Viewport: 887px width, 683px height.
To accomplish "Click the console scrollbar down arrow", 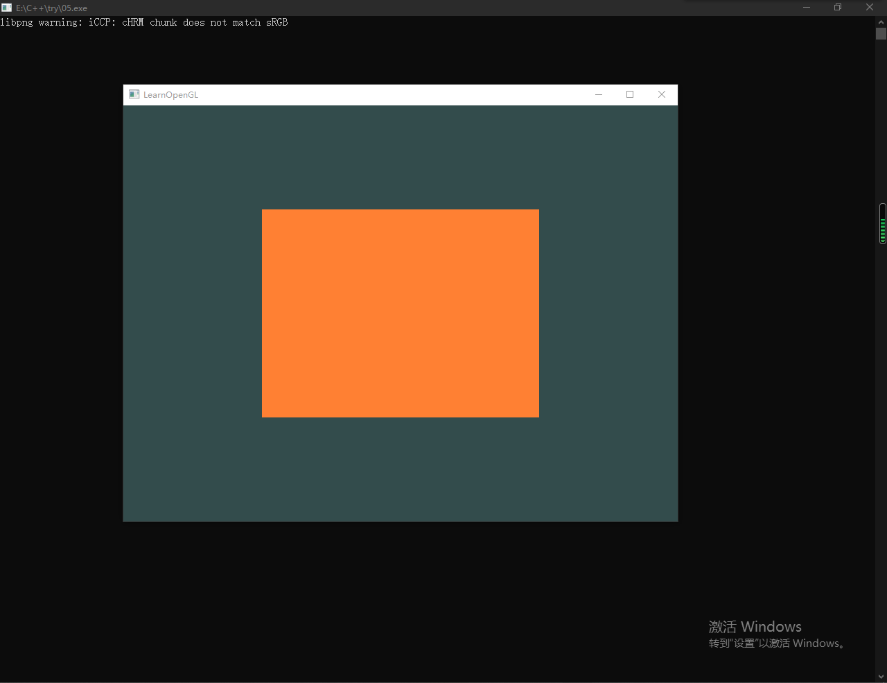I will click(x=881, y=677).
